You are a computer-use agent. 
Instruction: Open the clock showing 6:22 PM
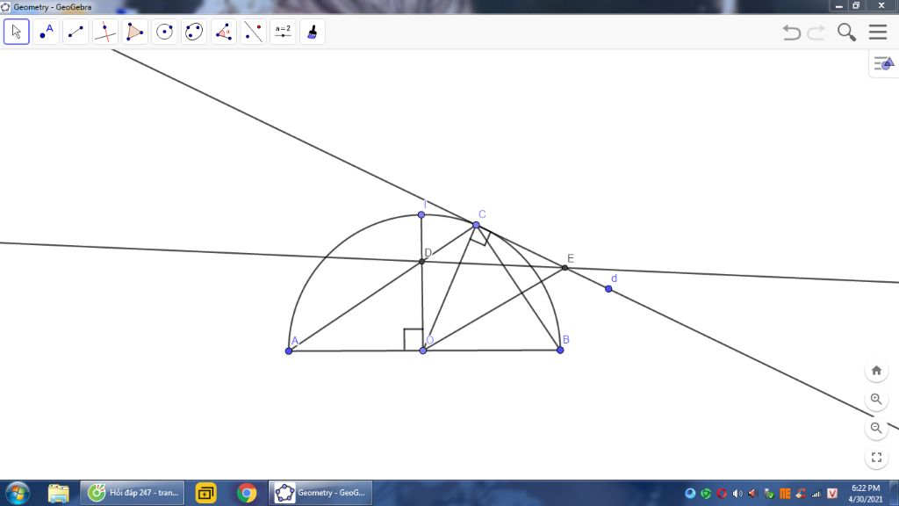click(x=865, y=494)
